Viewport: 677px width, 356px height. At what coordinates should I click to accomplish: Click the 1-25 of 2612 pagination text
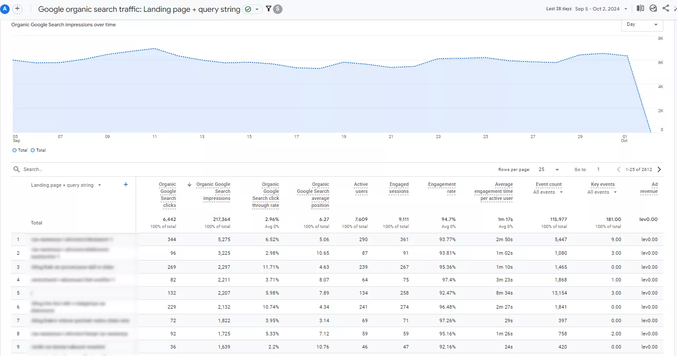[639, 170]
